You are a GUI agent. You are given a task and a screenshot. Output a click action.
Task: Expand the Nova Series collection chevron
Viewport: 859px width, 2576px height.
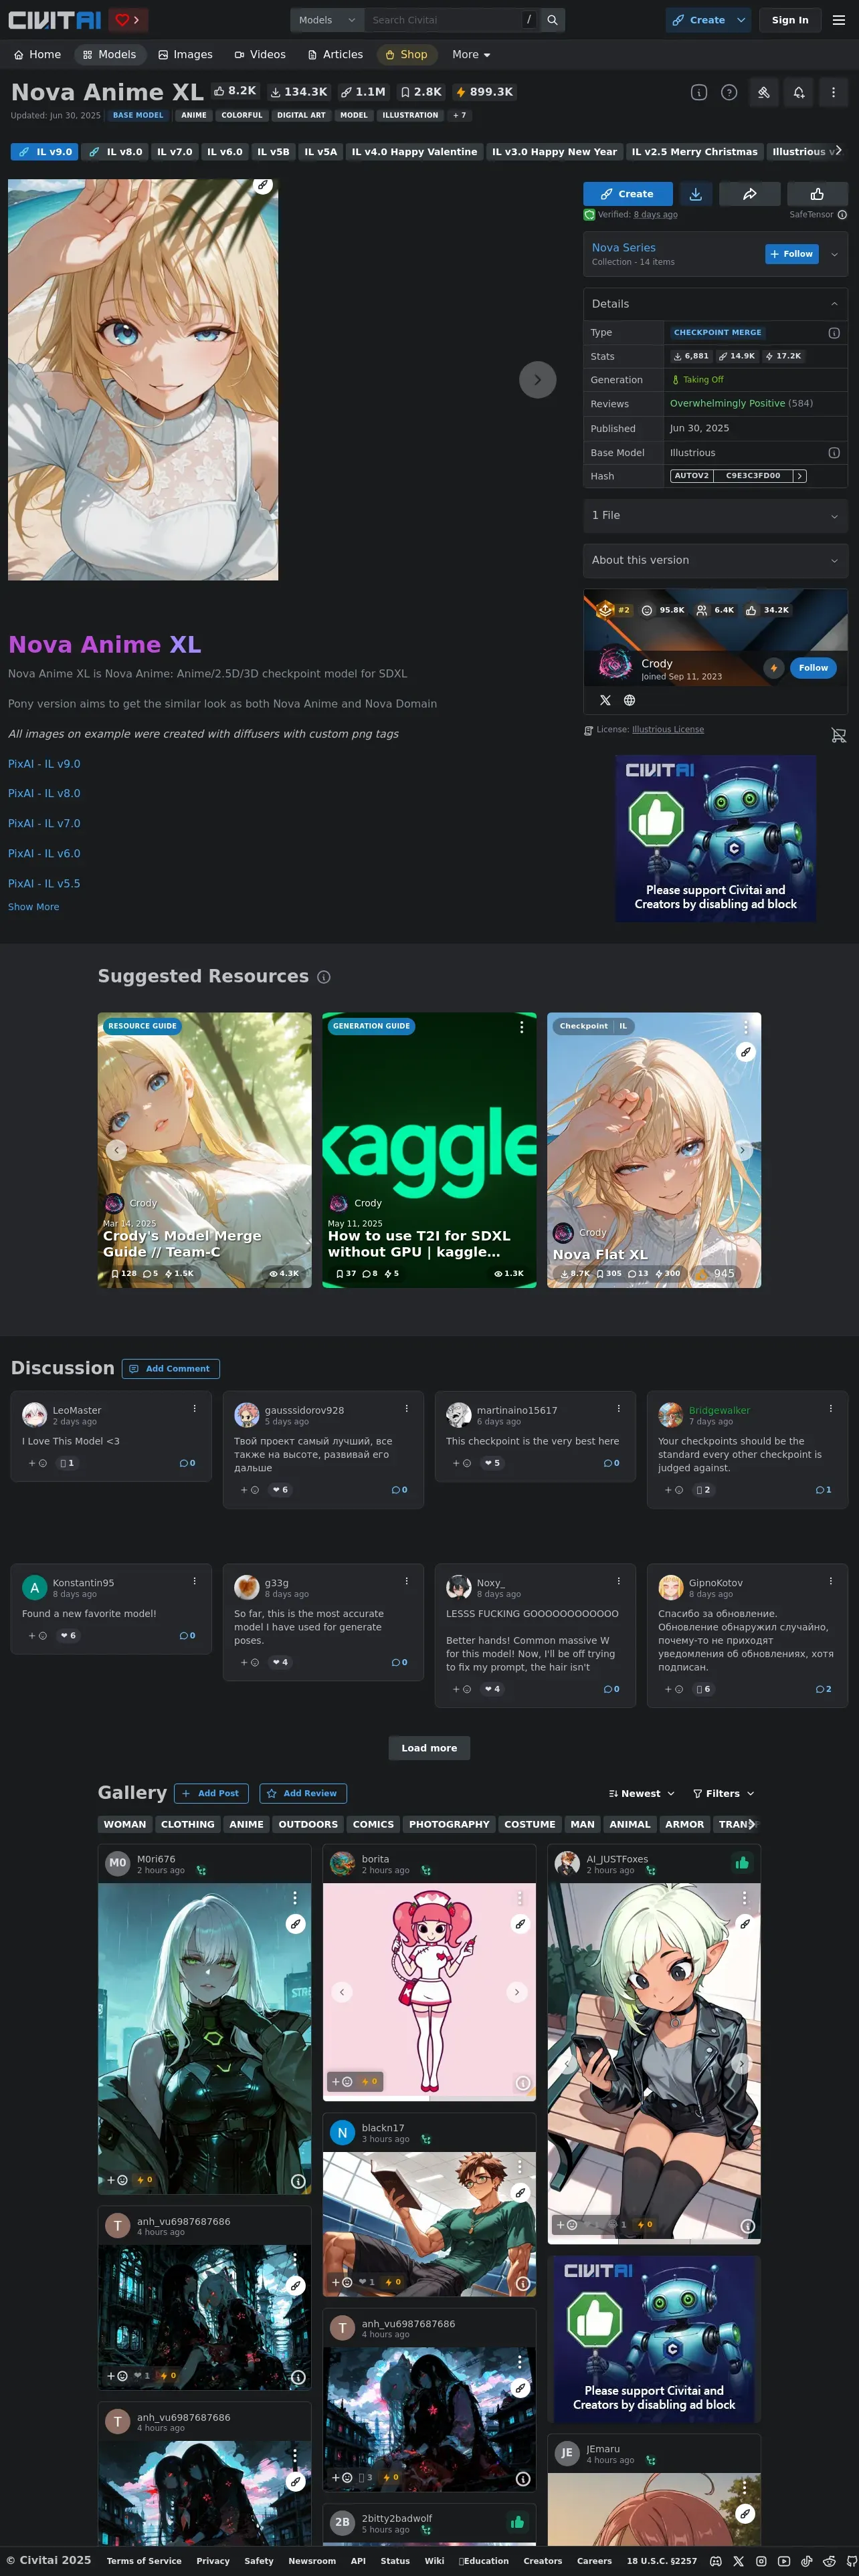point(834,254)
